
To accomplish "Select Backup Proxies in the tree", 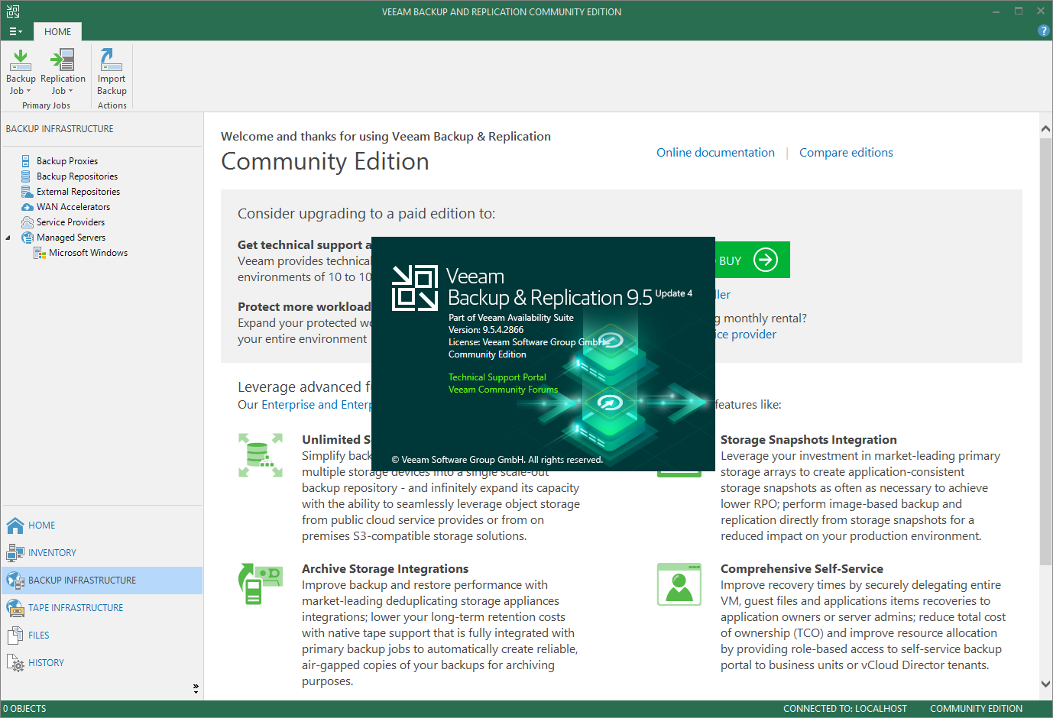I will tap(67, 161).
